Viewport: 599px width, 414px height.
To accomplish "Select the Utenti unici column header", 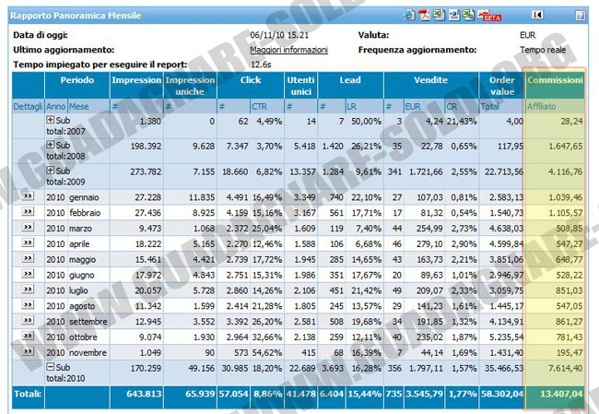I will (x=301, y=86).
